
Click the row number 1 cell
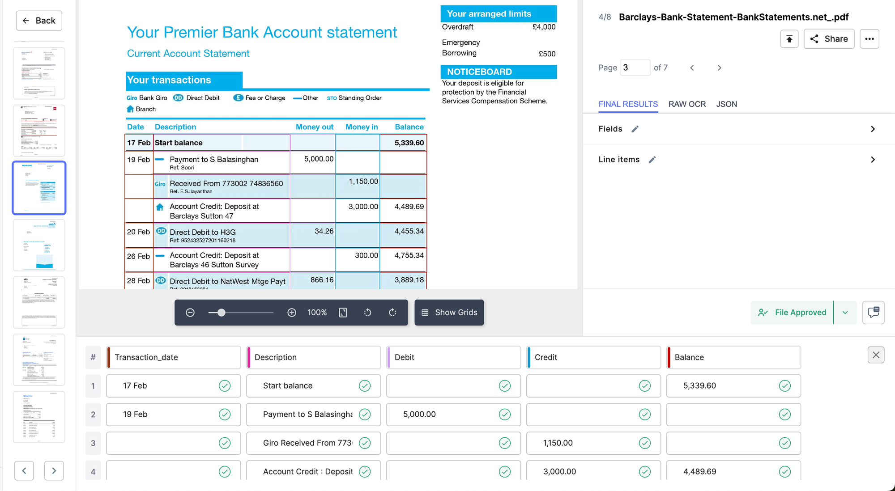(x=93, y=386)
